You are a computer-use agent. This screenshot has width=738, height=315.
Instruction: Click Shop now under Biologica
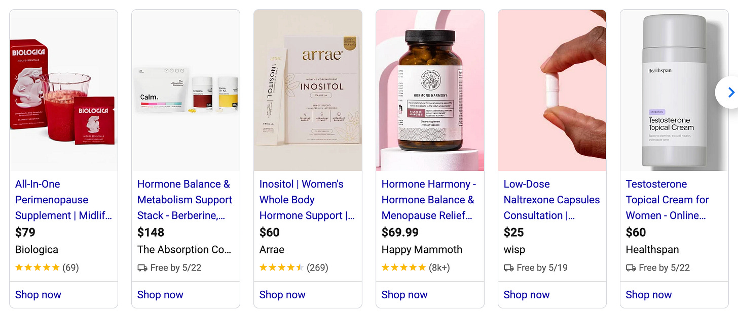[x=38, y=295]
